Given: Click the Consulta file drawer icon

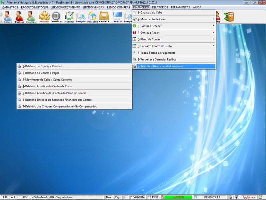Looking at the screenshot, I should tap(104, 16).
